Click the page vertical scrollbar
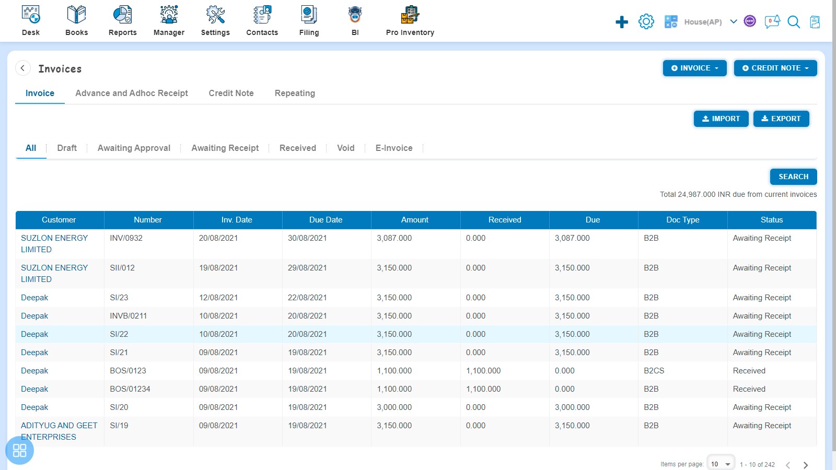This screenshot has height=470, width=836. pos(834,225)
